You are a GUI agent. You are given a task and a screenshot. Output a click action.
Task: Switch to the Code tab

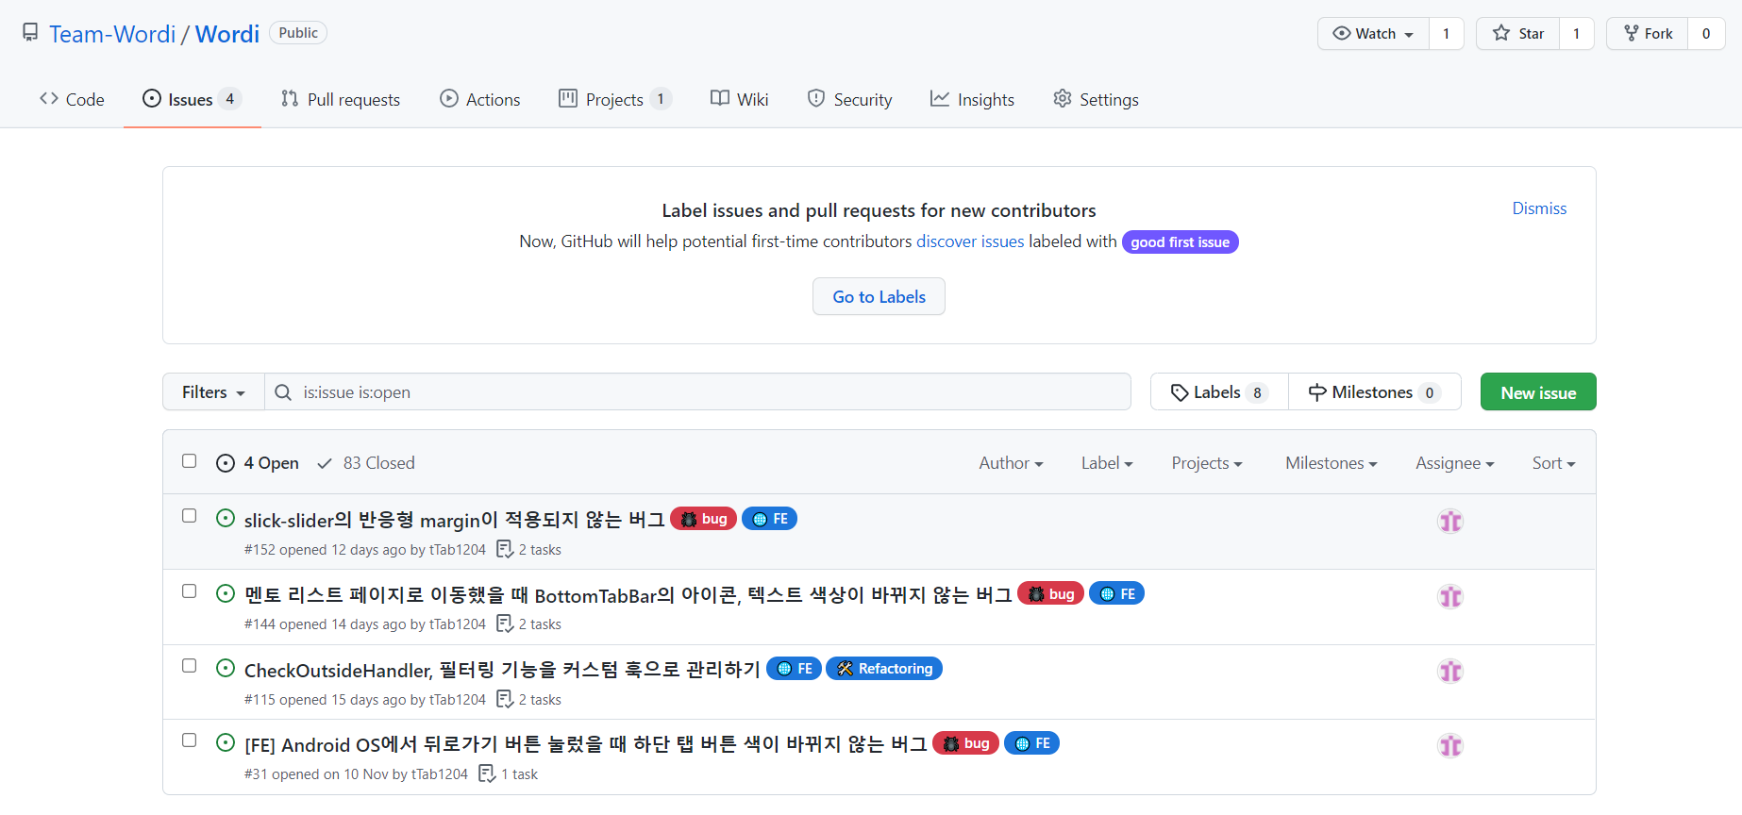pyautogui.click(x=72, y=99)
